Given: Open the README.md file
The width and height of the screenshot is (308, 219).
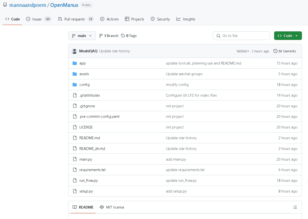Looking at the screenshot, I should tap(90, 138).
